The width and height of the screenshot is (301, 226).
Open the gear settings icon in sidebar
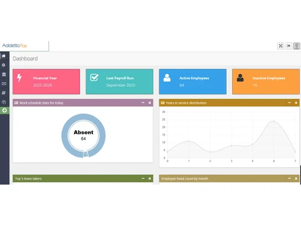click(4, 65)
